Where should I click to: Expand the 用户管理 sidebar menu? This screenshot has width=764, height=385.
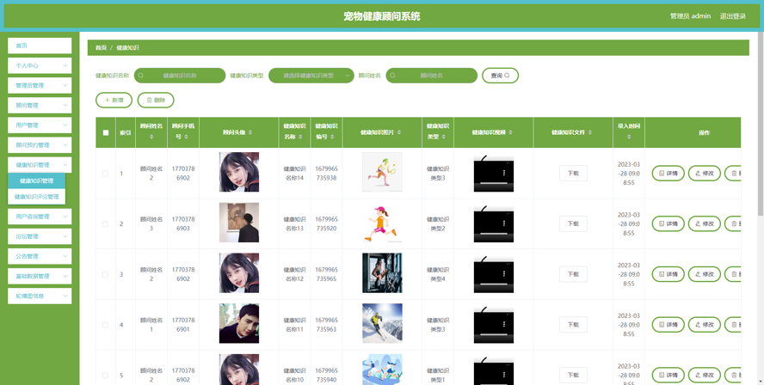coord(40,125)
